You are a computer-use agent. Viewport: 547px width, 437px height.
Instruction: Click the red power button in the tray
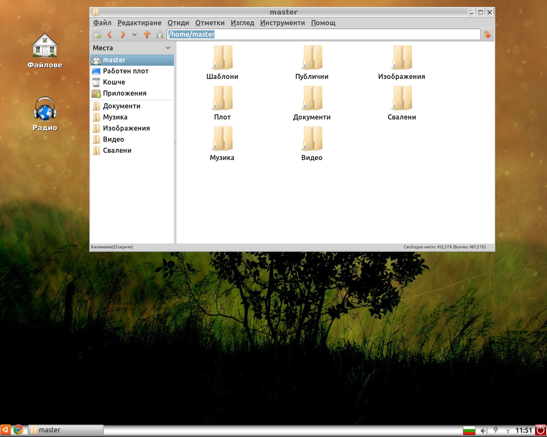click(541, 430)
